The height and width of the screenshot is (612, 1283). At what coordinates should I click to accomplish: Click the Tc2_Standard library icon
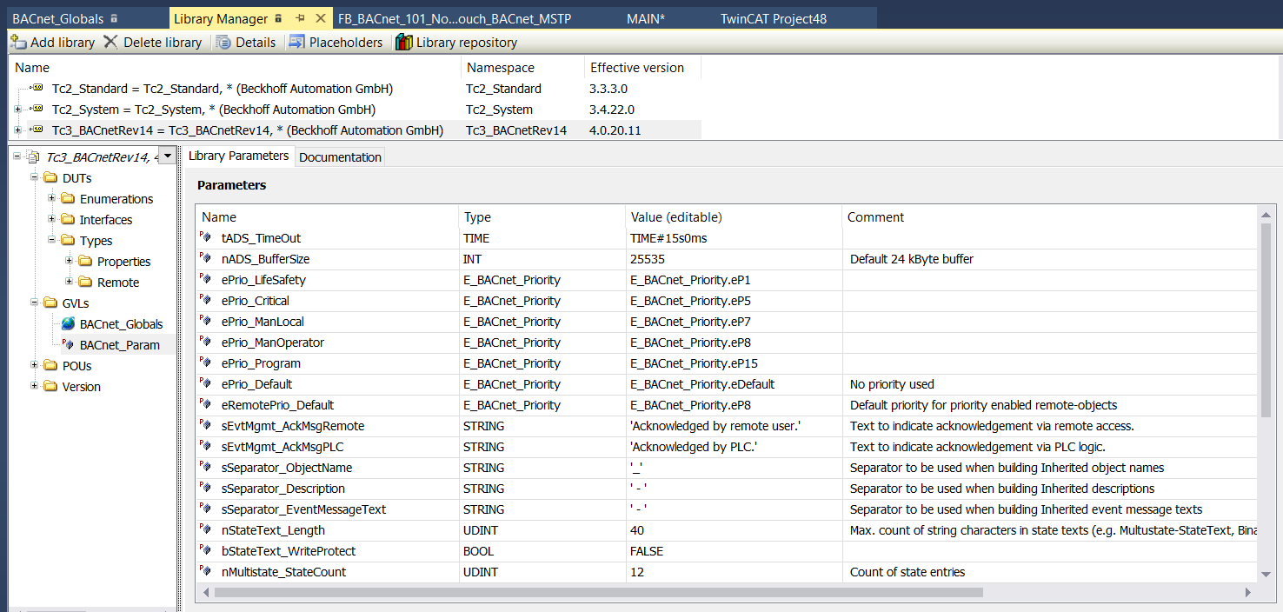tap(37, 89)
